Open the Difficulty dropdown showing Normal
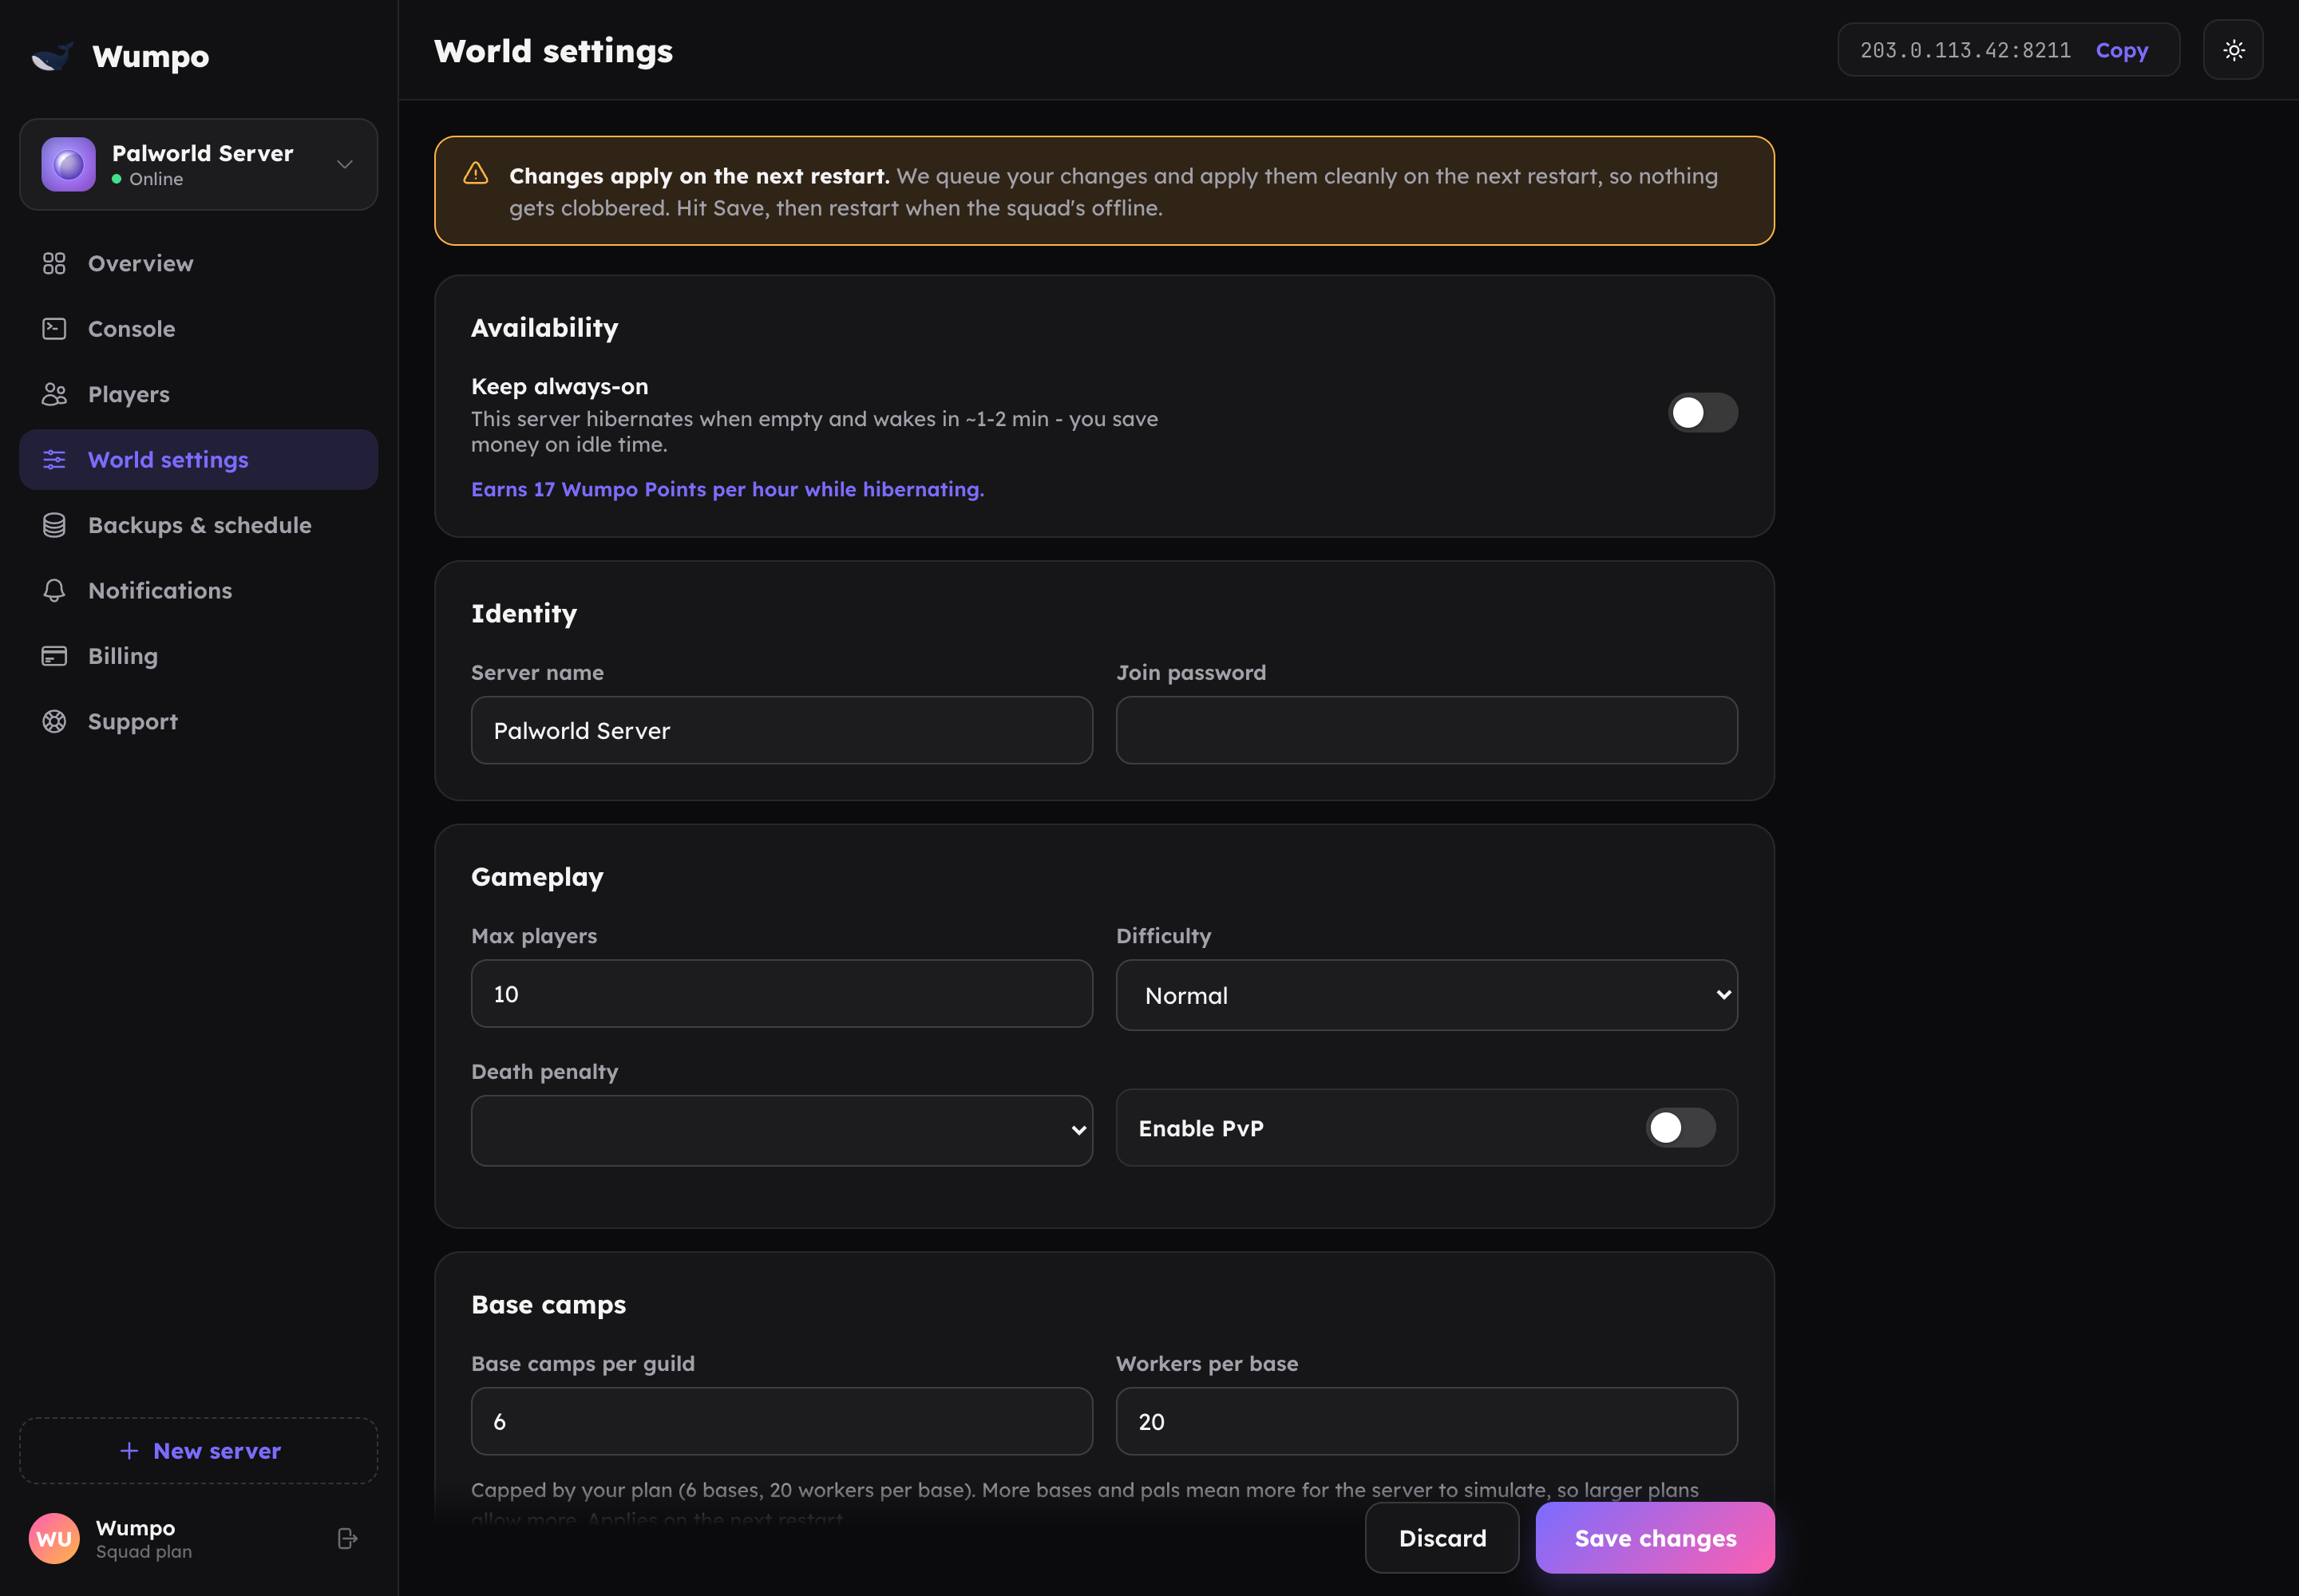 1426,995
